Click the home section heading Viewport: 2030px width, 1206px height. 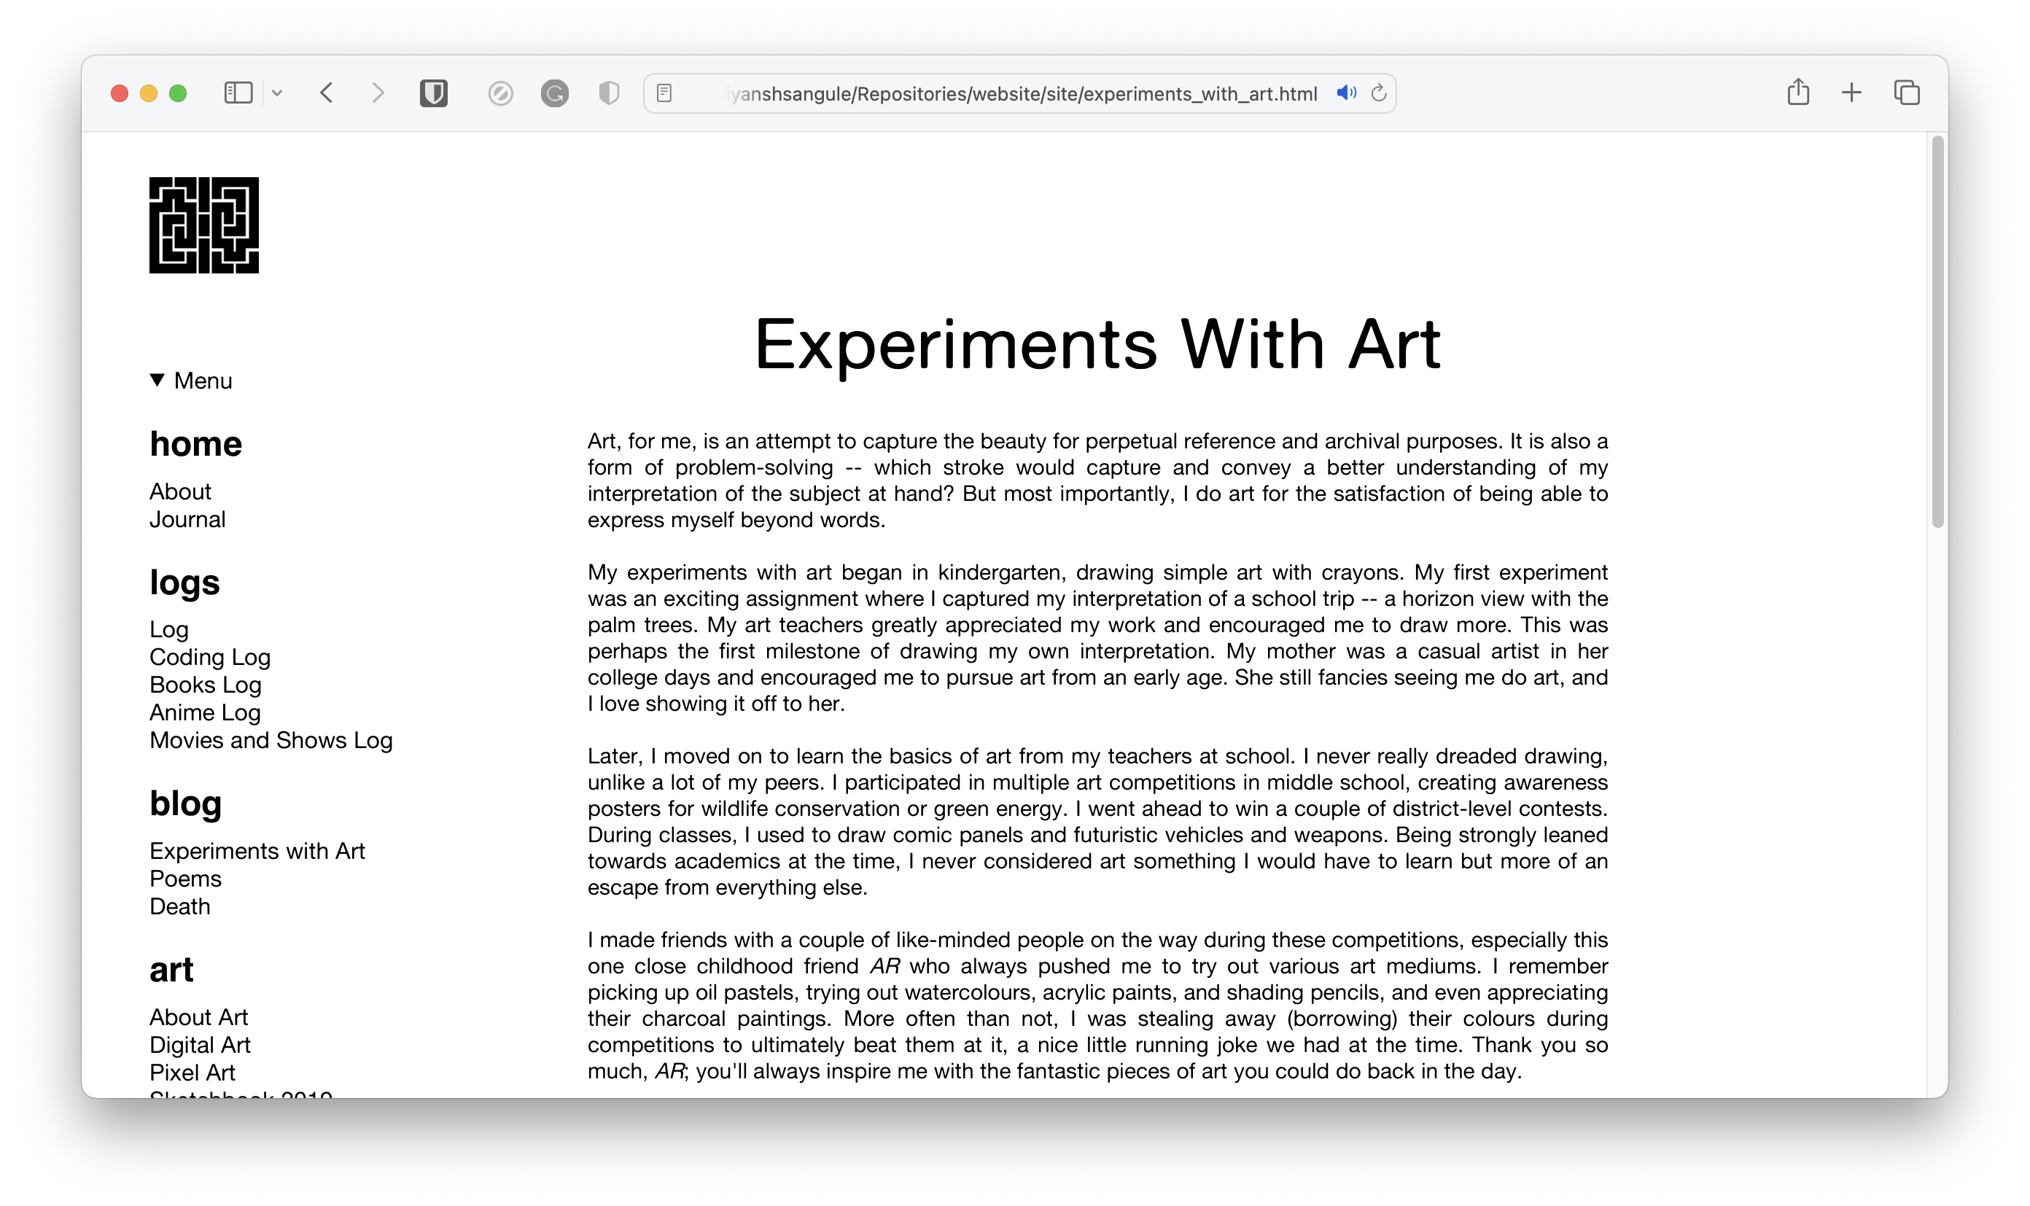tap(196, 444)
